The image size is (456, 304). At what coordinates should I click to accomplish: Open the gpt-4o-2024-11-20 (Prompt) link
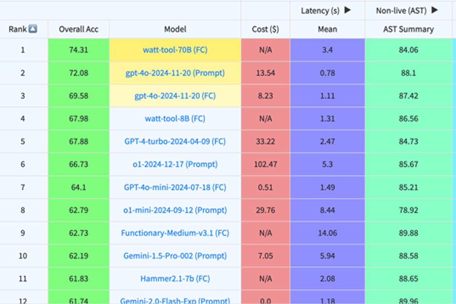click(175, 73)
